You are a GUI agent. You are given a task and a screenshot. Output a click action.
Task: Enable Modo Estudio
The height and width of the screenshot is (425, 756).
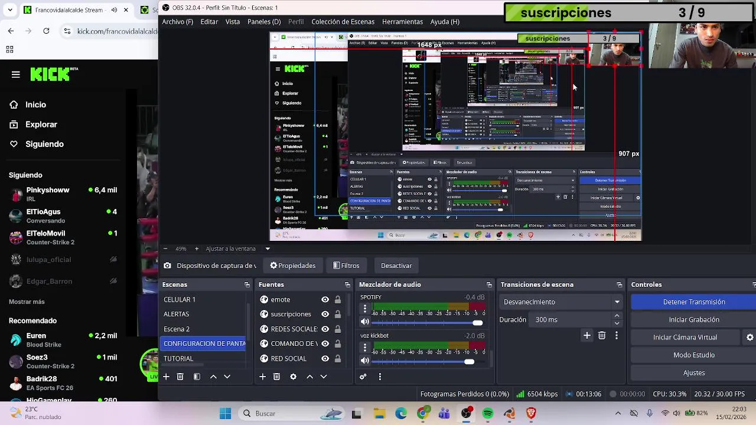click(693, 355)
